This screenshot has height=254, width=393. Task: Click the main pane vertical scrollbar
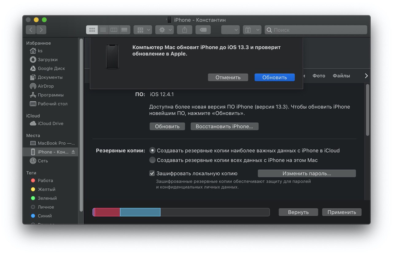[367, 110]
